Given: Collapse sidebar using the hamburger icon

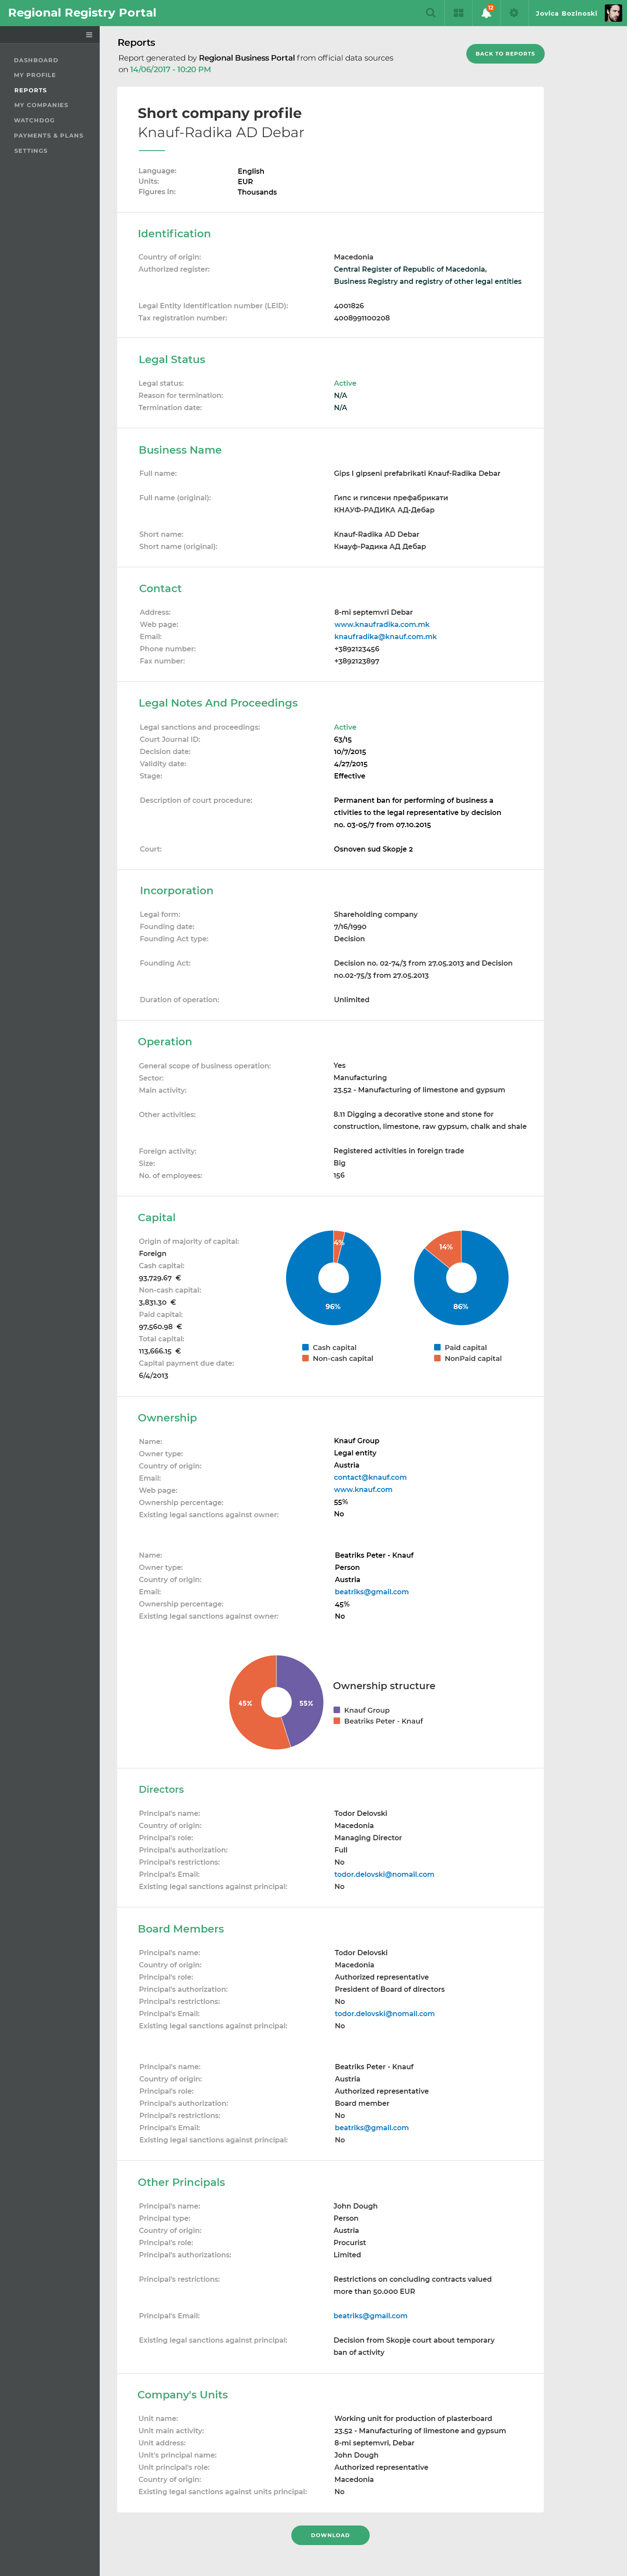Looking at the screenshot, I should pyautogui.click(x=89, y=35).
